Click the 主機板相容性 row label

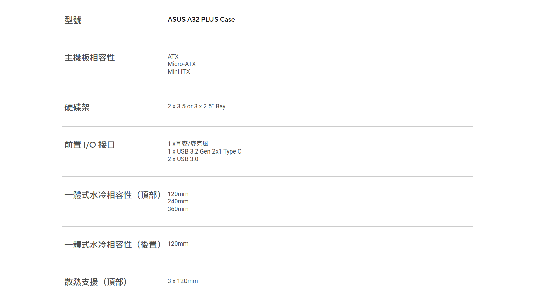[90, 58]
